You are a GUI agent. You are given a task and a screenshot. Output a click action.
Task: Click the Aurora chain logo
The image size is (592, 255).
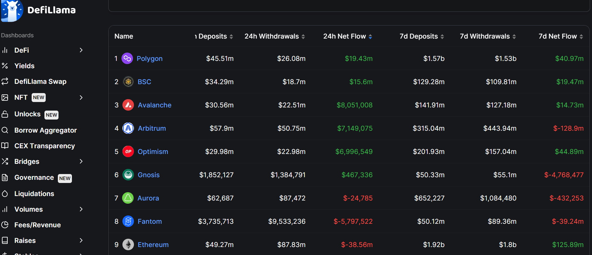[x=128, y=198]
